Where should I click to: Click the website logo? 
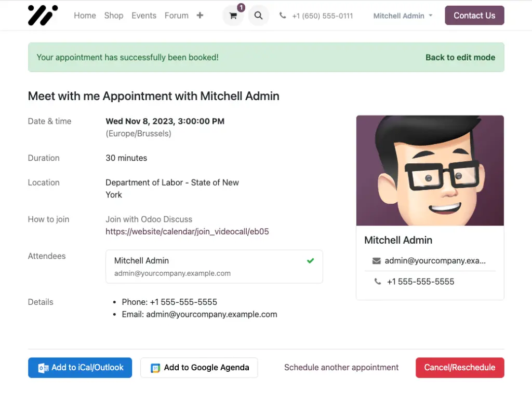tap(43, 16)
